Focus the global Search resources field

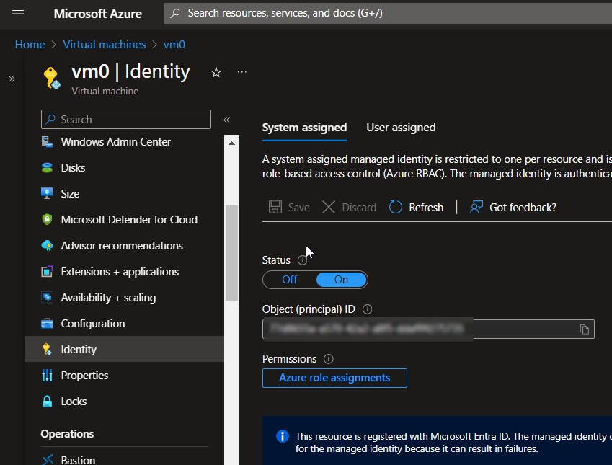[388, 13]
